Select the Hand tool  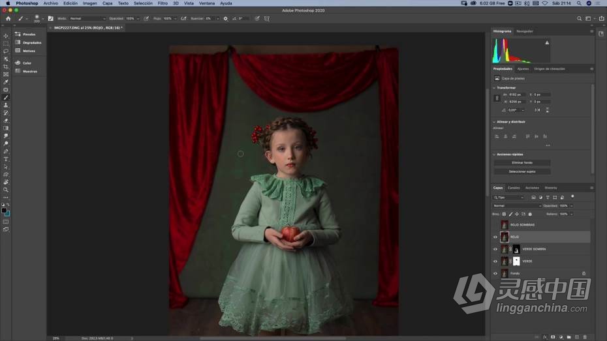point(6,182)
